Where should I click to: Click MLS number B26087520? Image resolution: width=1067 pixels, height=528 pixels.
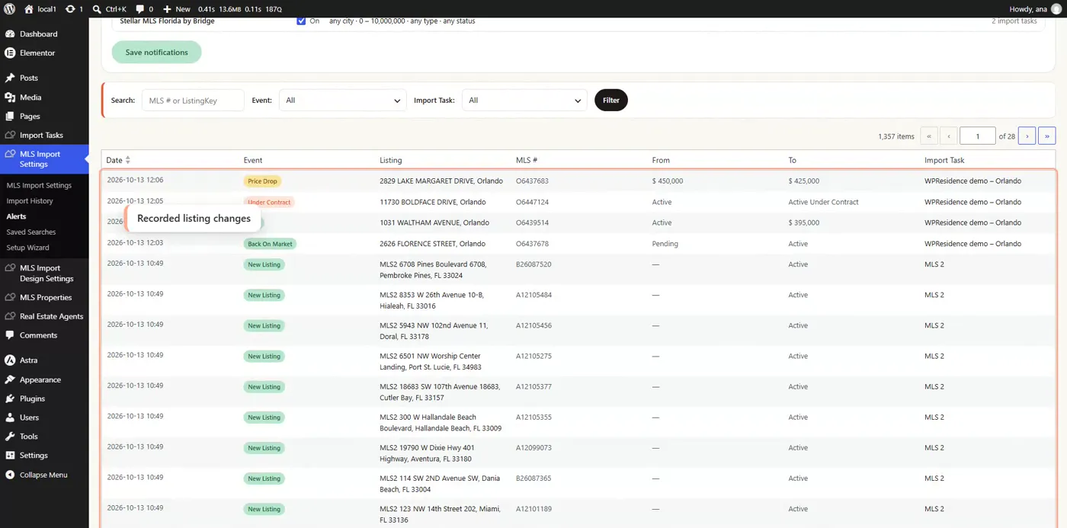point(533,264)
